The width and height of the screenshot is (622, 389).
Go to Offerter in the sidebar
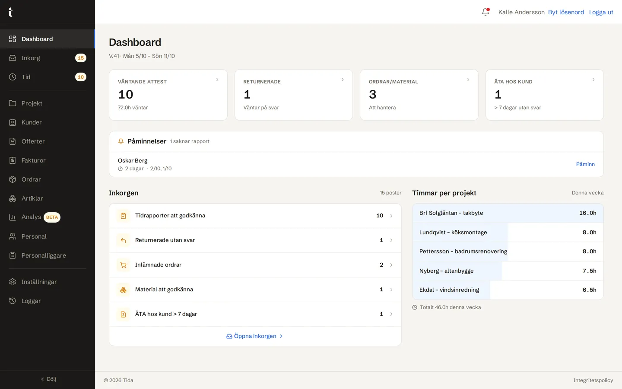click(x=48, y=141)
